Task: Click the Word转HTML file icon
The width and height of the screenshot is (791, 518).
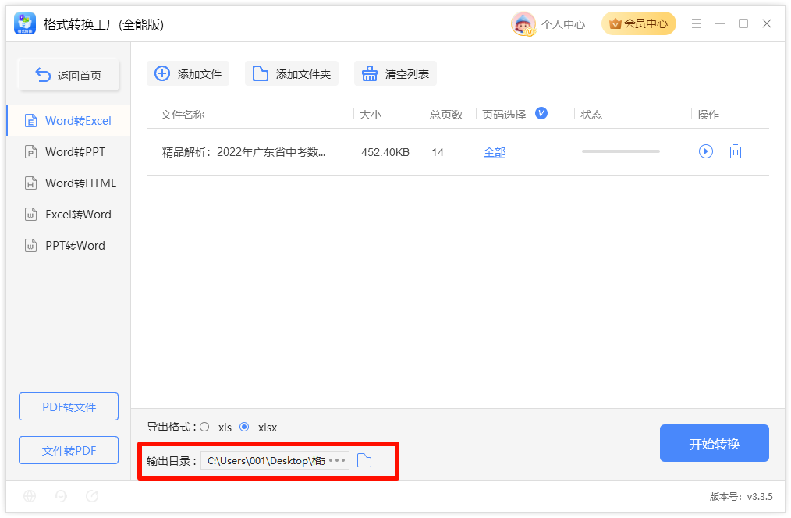Action: [30, 183]
